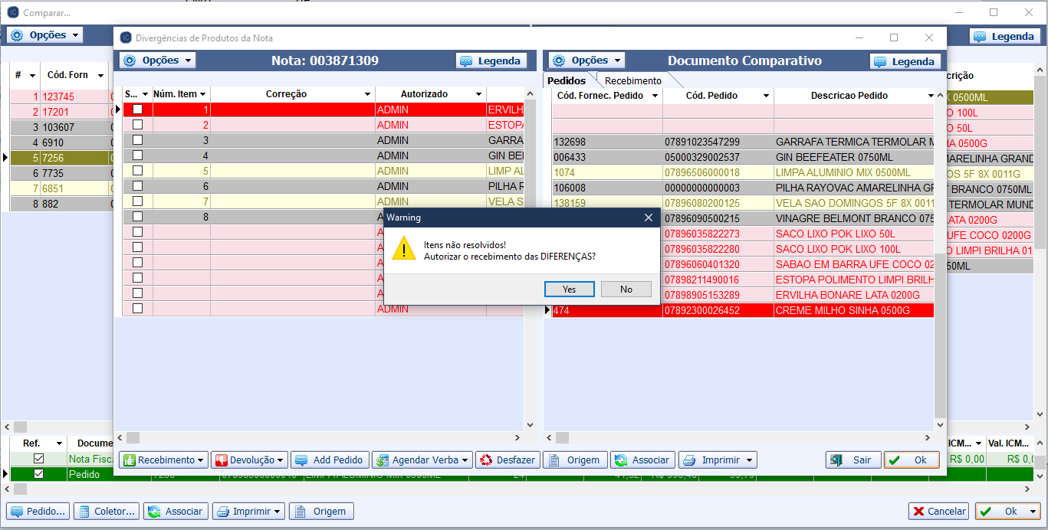Click No in the Warning dialog
The image size is (1048, 530).
click(x=626, y=289)
